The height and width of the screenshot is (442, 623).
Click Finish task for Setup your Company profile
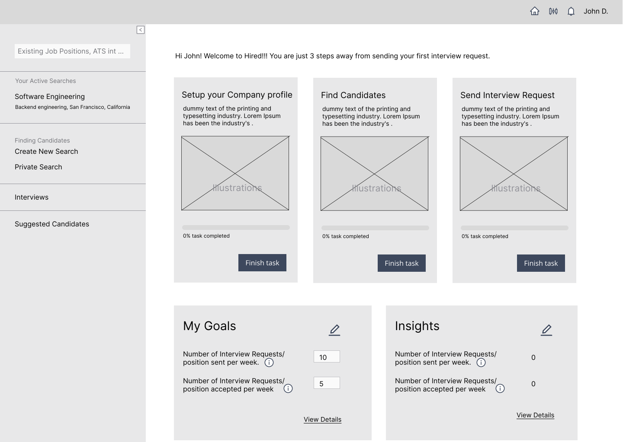[x=262, y=262]
